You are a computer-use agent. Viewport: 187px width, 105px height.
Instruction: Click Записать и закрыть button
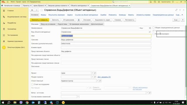tap(39, 20)
